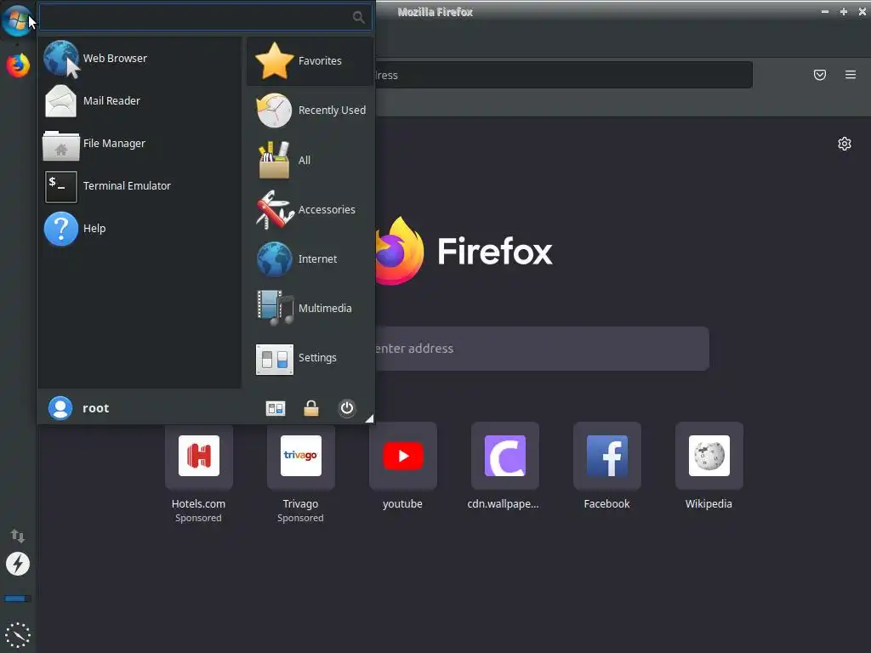The width and height of the screenshot is (871, 653).
Task: Launch Firefox from the side panel
Action: pyautogui.click(x=18, y=65)
